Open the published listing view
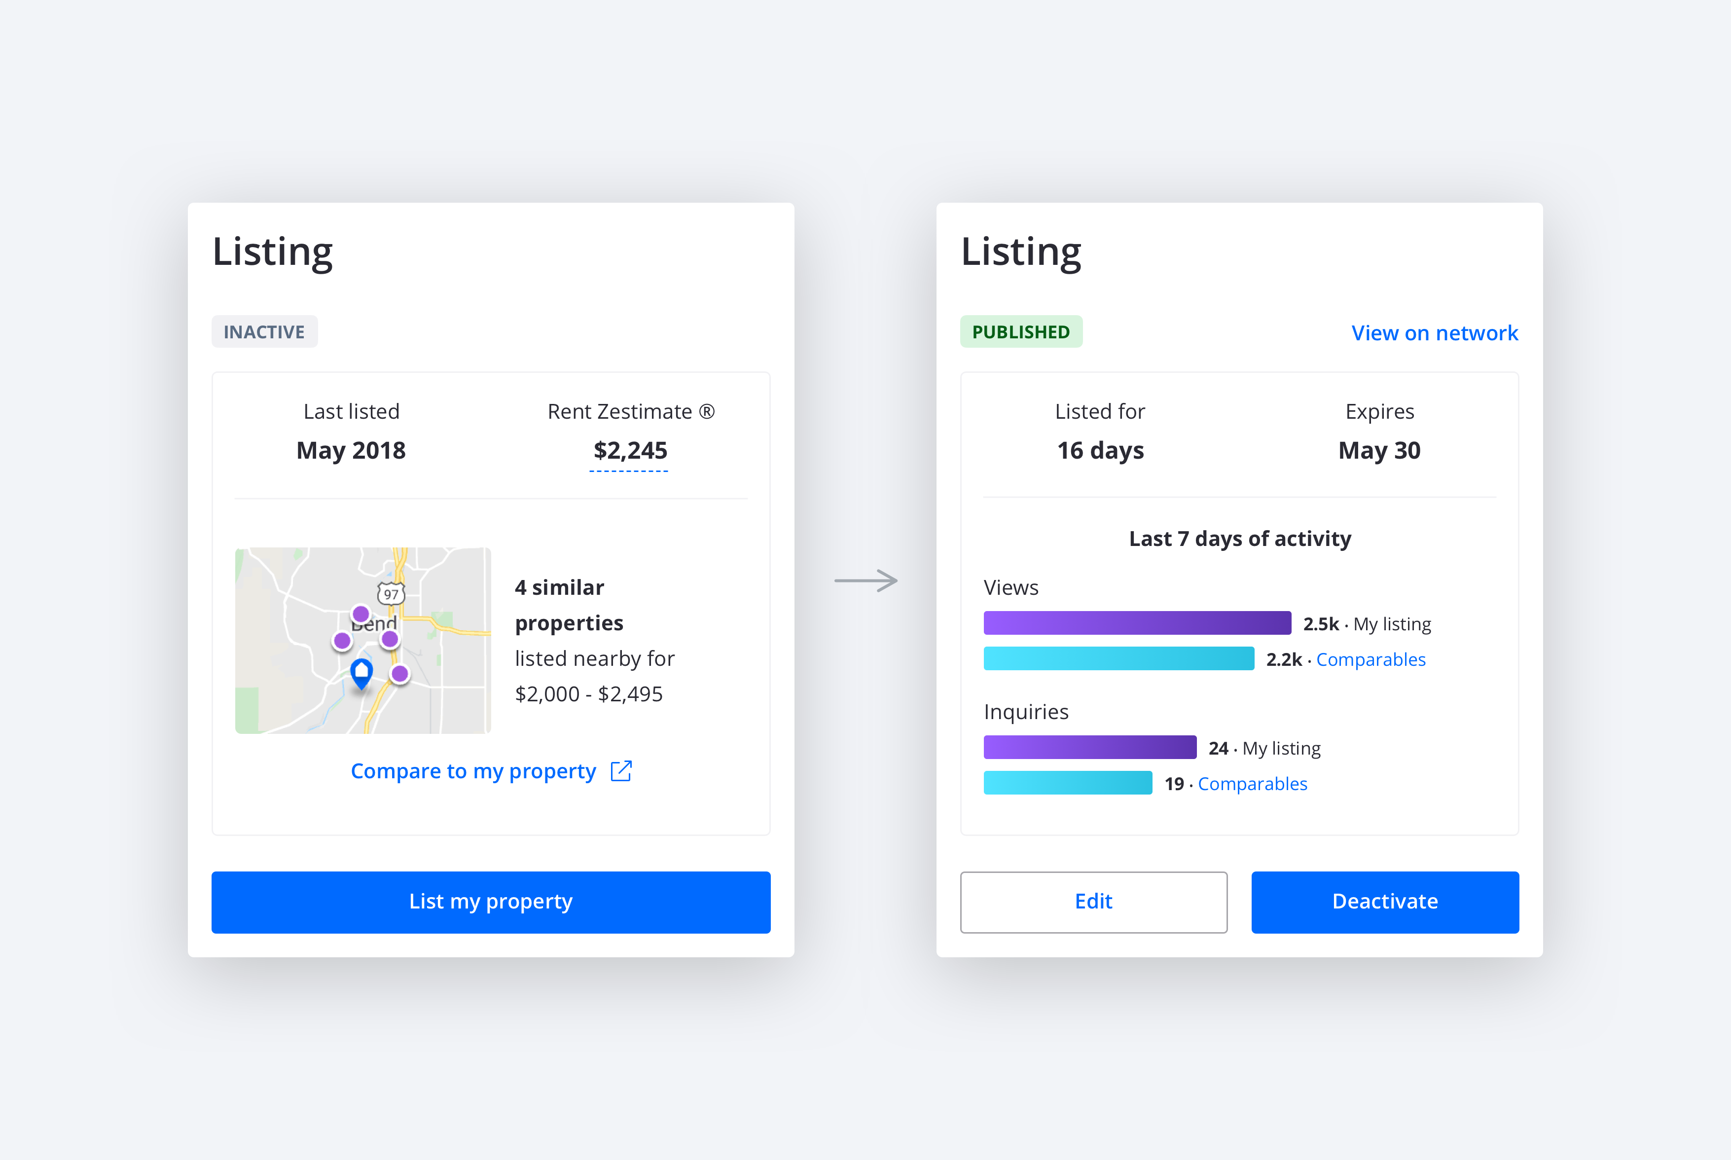Image resolution: width=1731 pixels, height=1160 pixels. click(1433, 334)
